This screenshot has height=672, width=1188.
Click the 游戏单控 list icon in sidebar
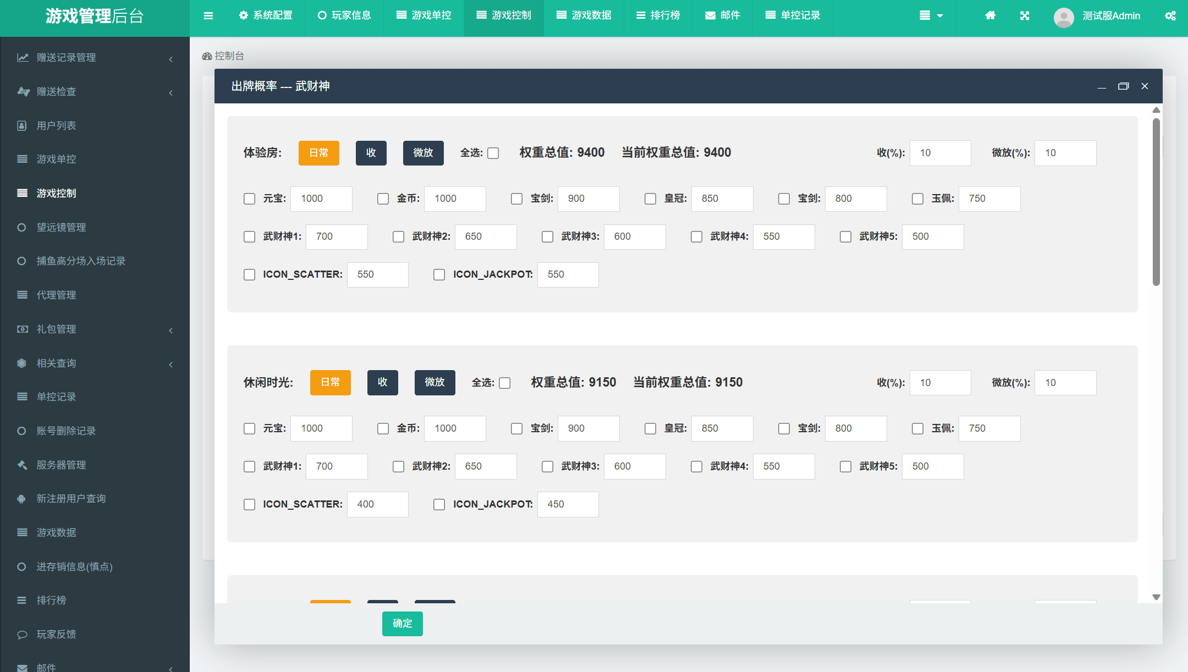[22, 159]
